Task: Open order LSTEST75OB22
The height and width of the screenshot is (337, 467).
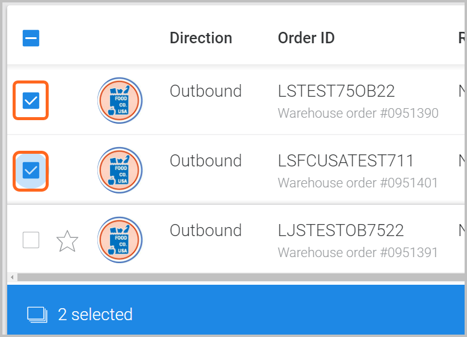Action: pyautogui.click(x=336, y=91)
